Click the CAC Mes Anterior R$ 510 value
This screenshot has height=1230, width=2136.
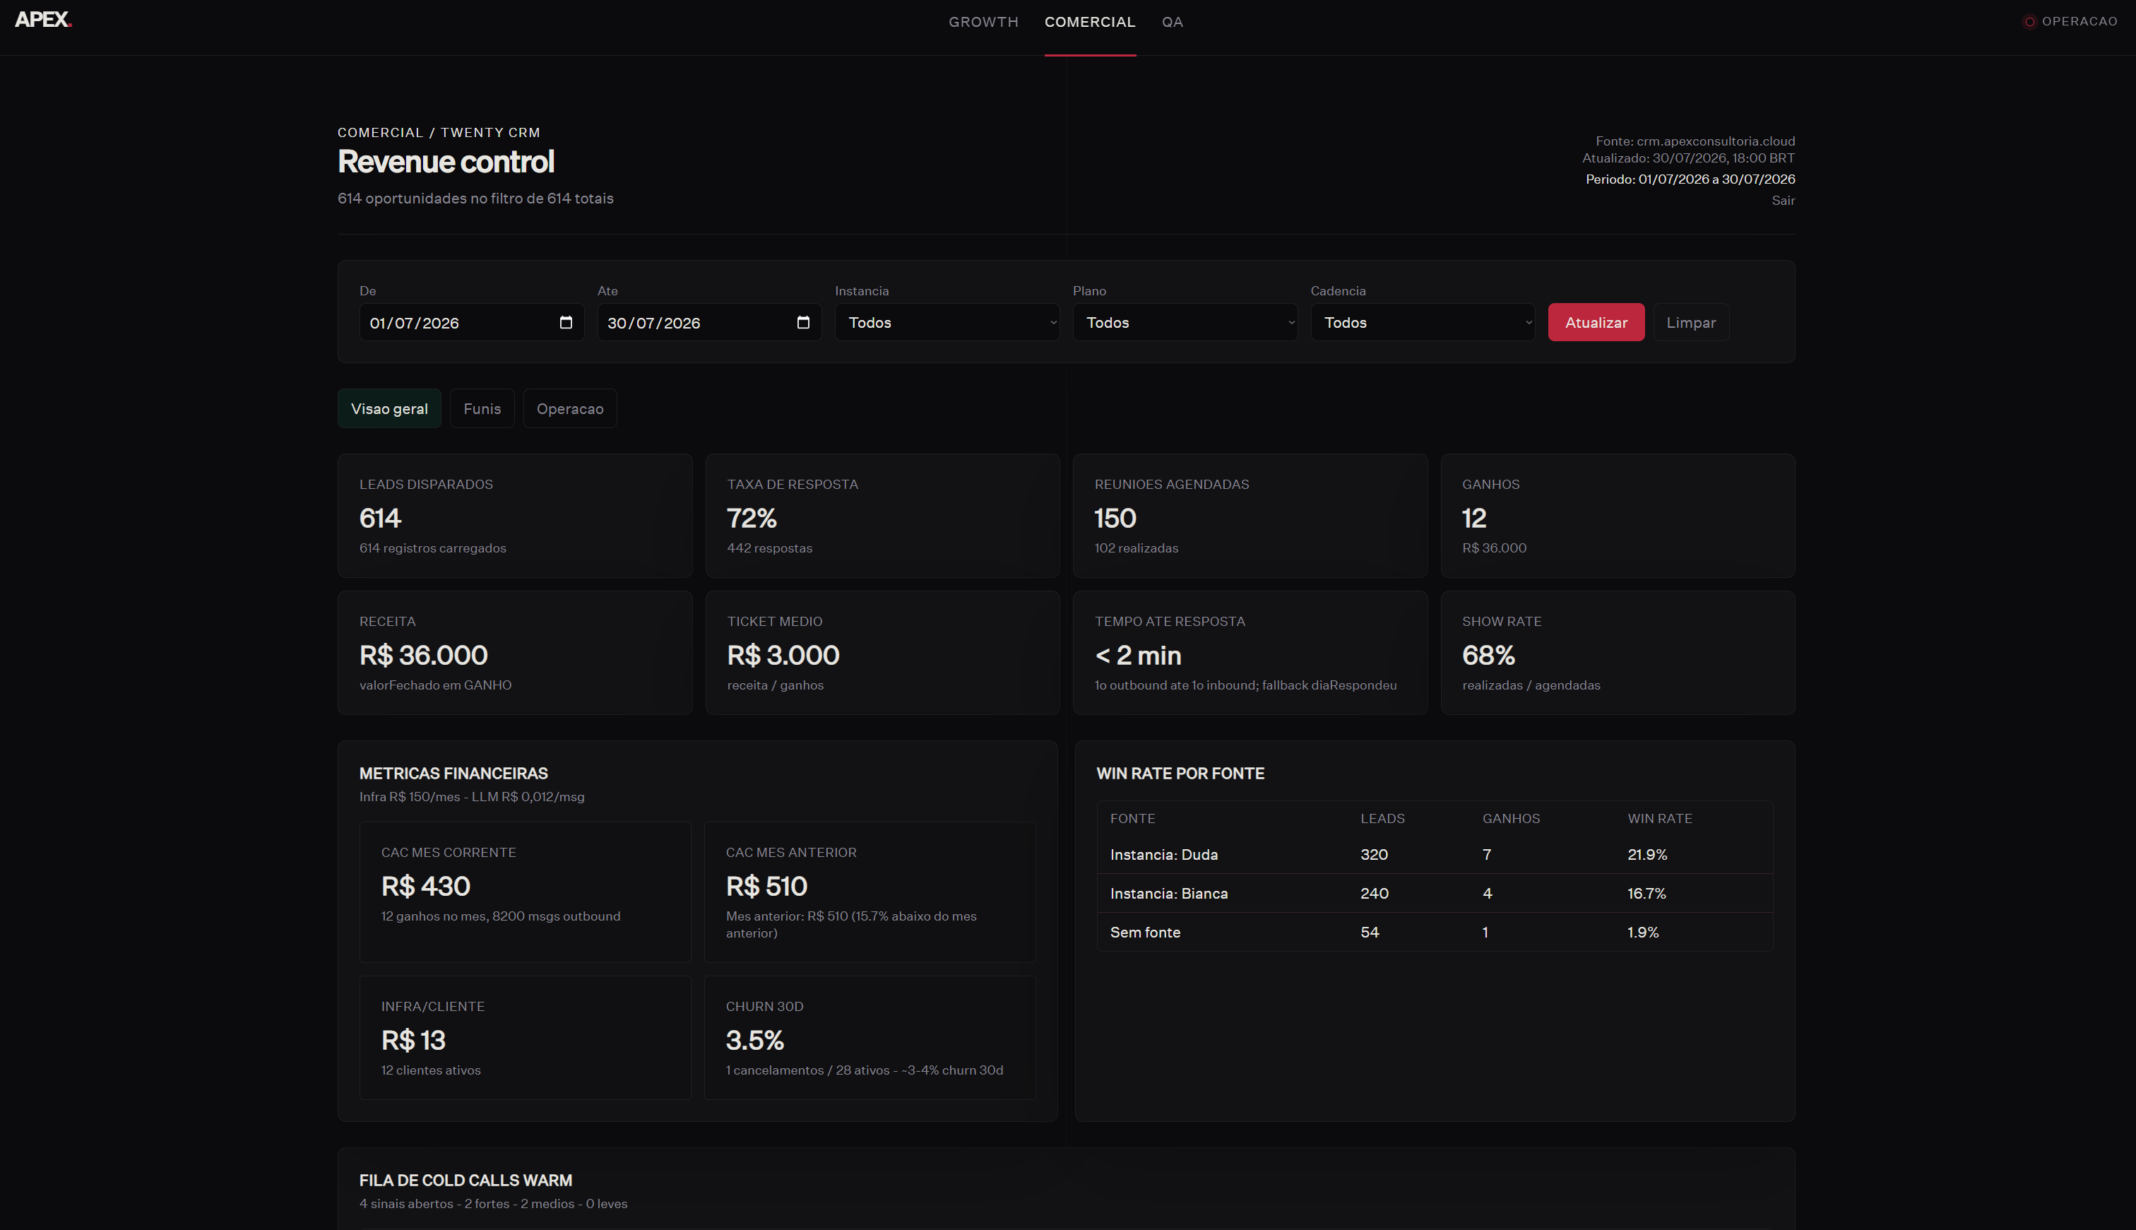(x=767, y=886)
